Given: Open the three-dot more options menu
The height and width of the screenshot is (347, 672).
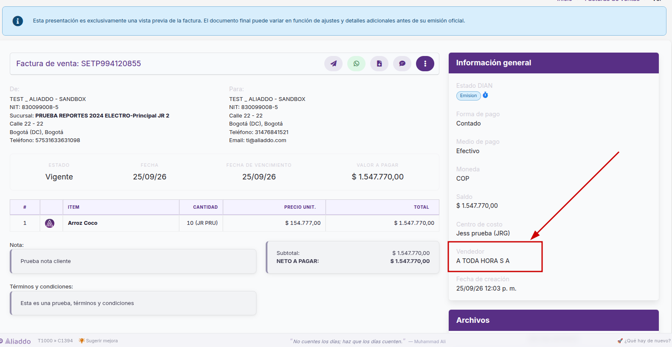Looking at the screenshot, I should pos(425,64).
